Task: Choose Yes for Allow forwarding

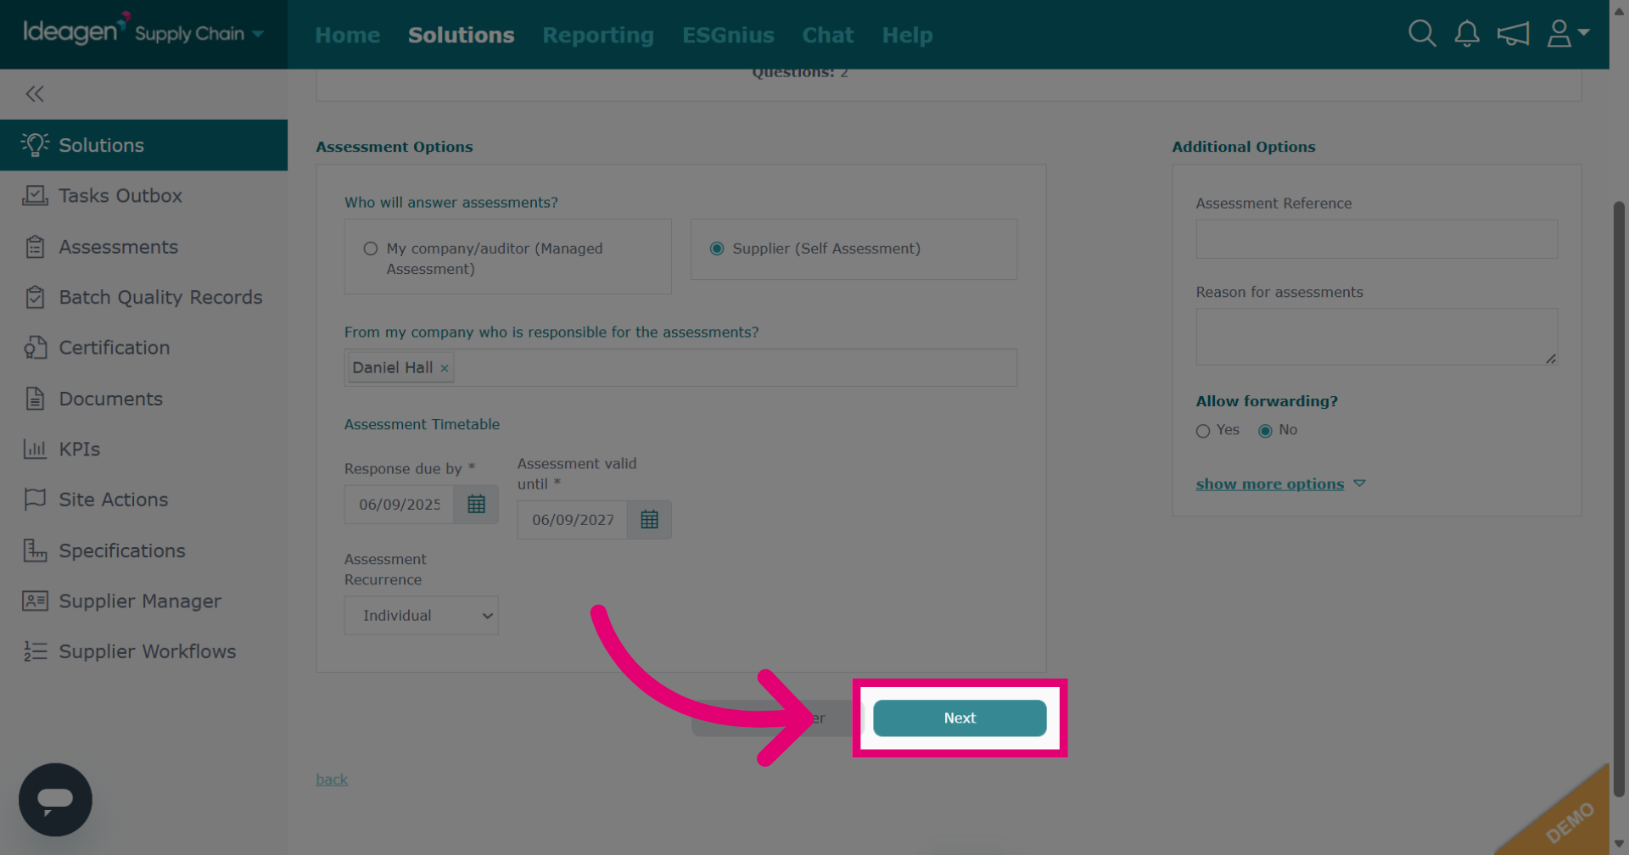Action: tap(1203, 431)
